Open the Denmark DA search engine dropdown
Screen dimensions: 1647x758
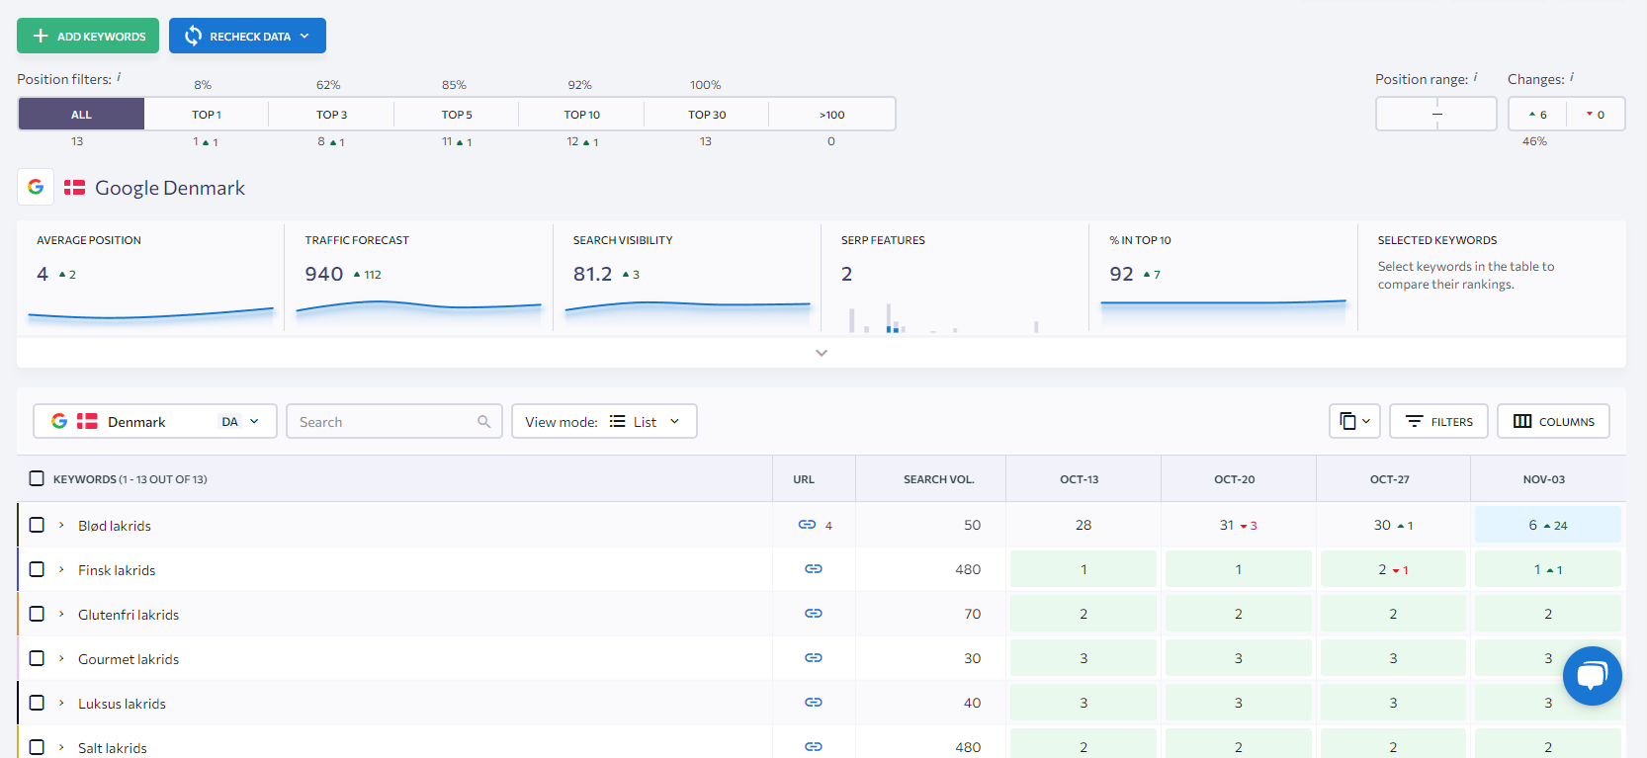point(155,421)
